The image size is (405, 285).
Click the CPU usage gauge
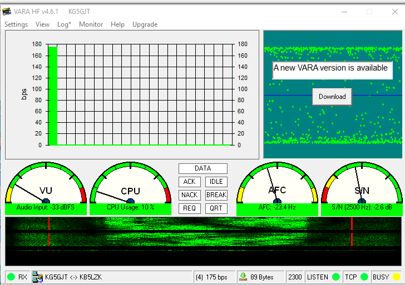130,182
